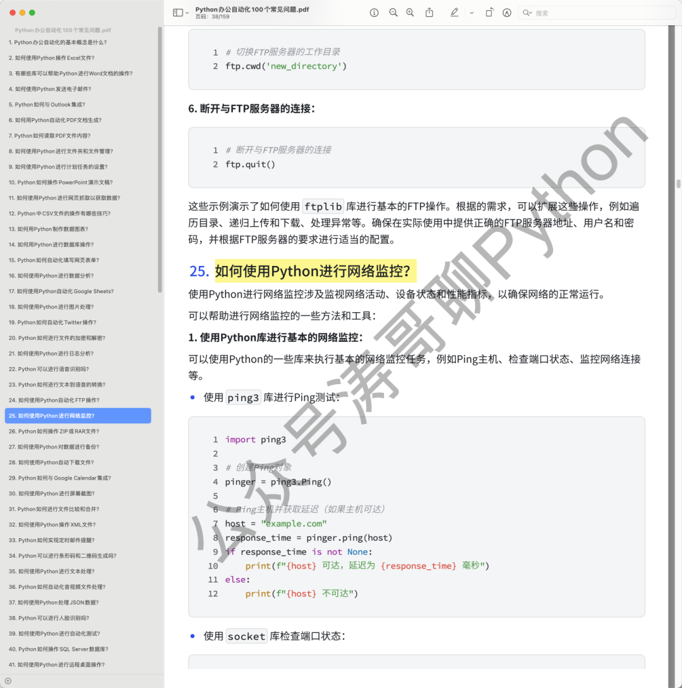Rotate the page with toolbar icon
The image size is (682, 688).
coord(489,13)
